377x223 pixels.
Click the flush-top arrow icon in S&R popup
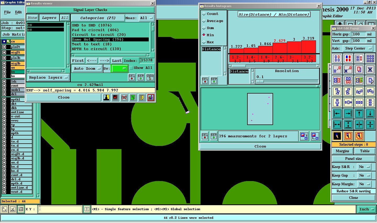359,113
